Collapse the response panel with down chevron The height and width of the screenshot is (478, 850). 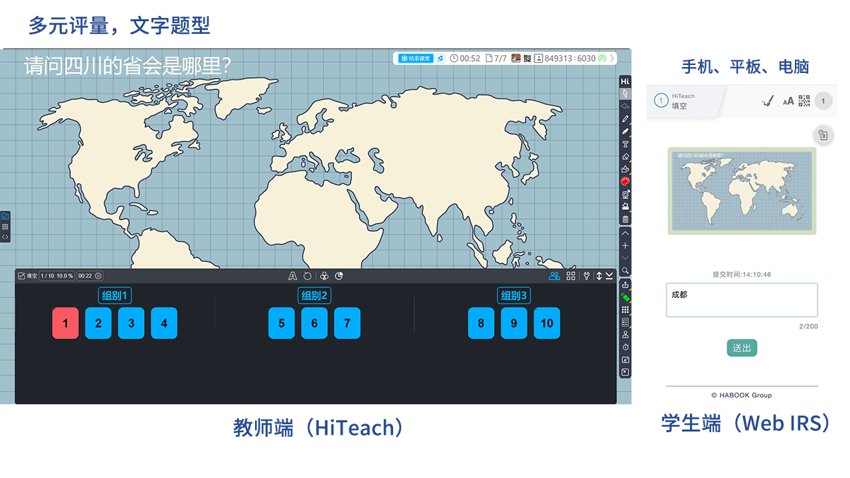[609, 276]
